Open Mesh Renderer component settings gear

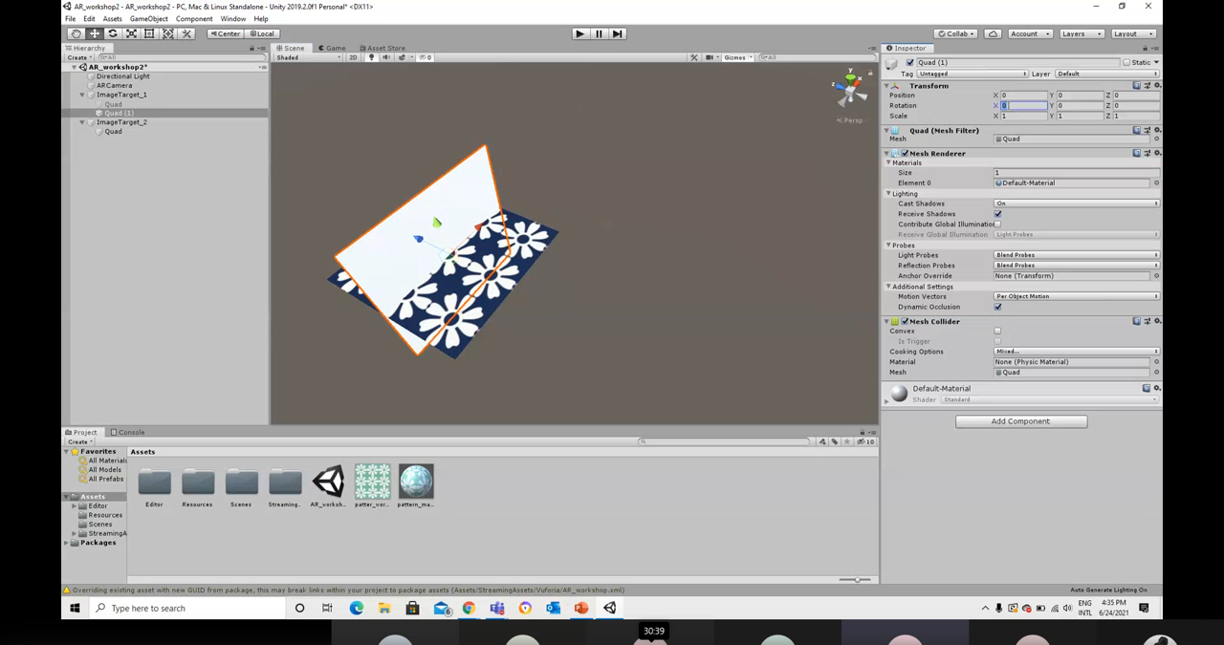click(x=1156, y=153)
